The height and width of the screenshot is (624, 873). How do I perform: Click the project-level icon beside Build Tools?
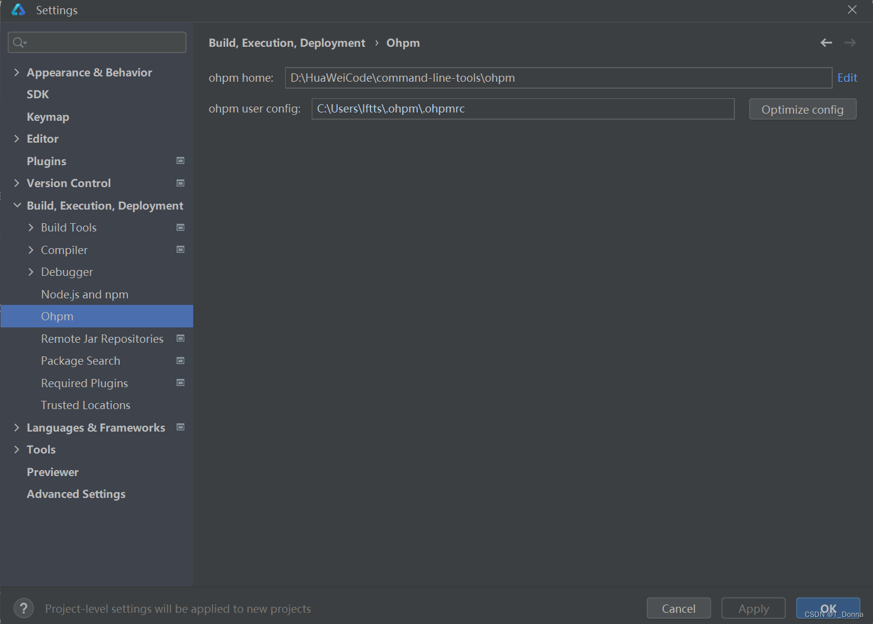coord(181,227)
